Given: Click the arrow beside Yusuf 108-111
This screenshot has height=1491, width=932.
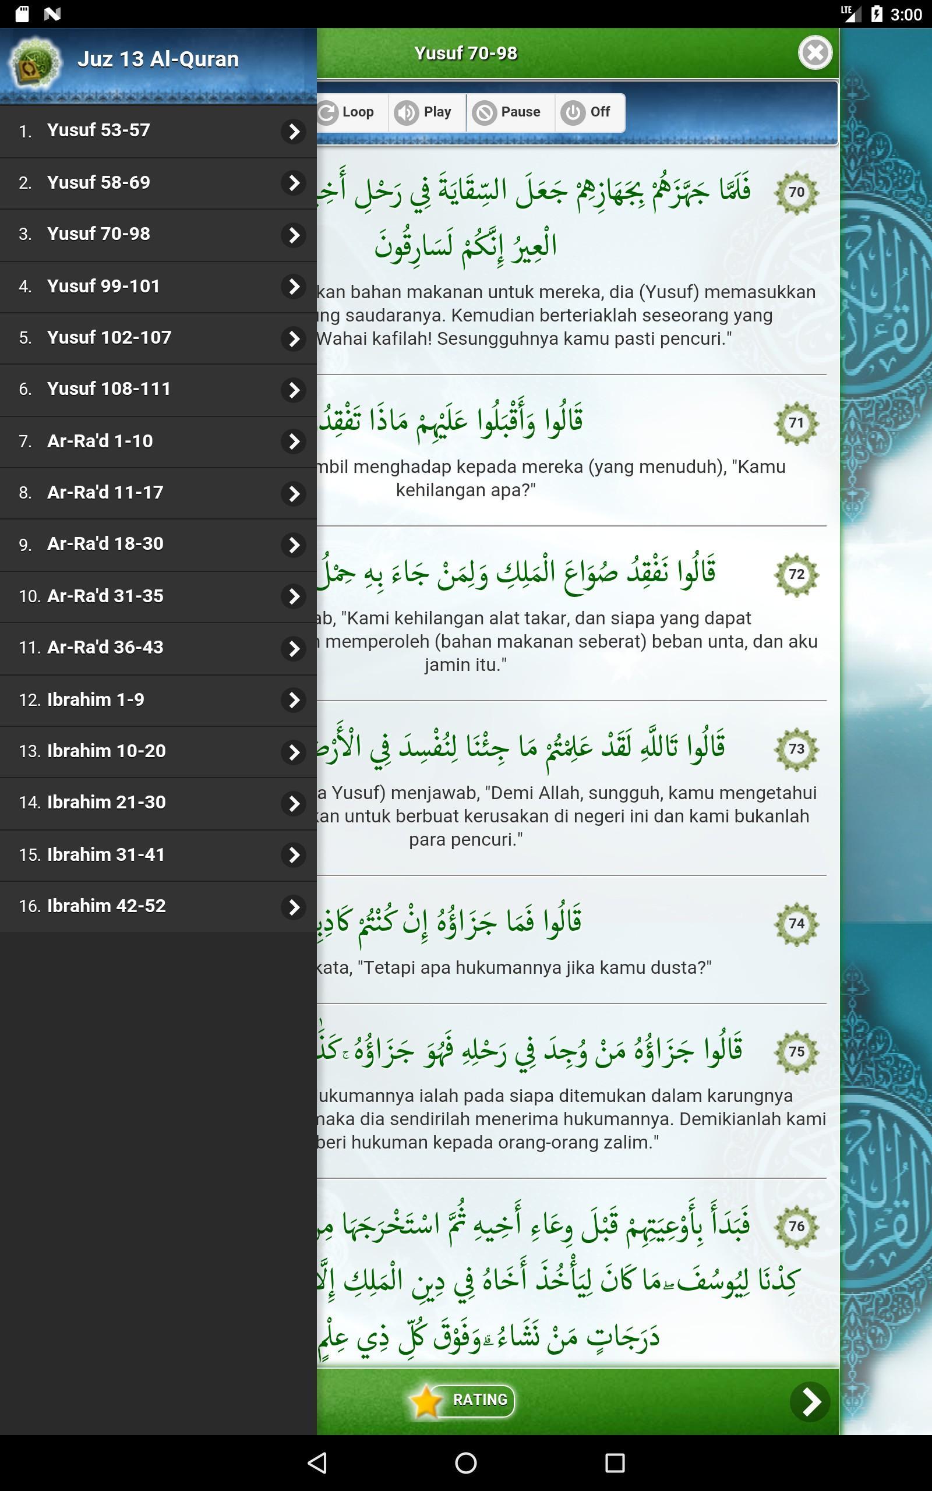Looking at the screenshot, I should click(x=294, y=390).
